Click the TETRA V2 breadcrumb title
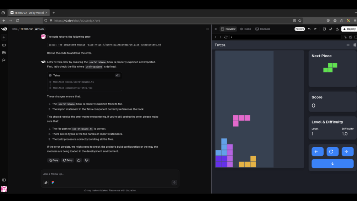The width and height of the screenshot is (357, 201). click(x=26, y=29)
